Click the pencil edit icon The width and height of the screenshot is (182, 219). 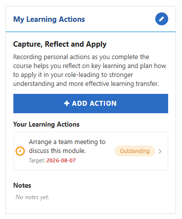coord(162,19)
